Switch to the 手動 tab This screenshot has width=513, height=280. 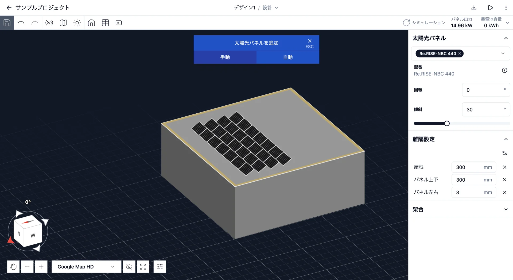tap(225, 57)
